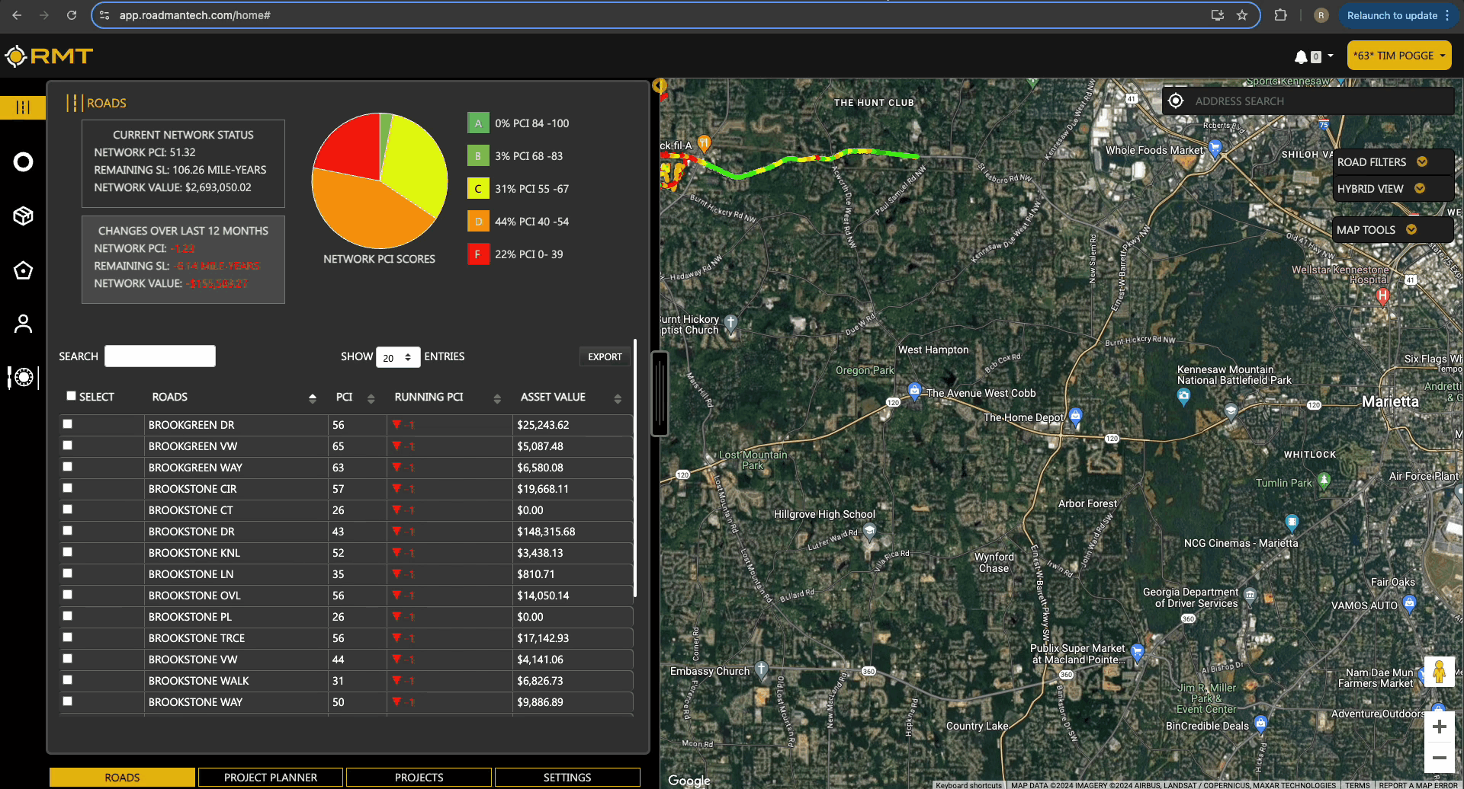The height and width of the screenshot is (789, 1464).
Task: Switch to the PROJECT PLANNER tab
Action: [271, 778]
